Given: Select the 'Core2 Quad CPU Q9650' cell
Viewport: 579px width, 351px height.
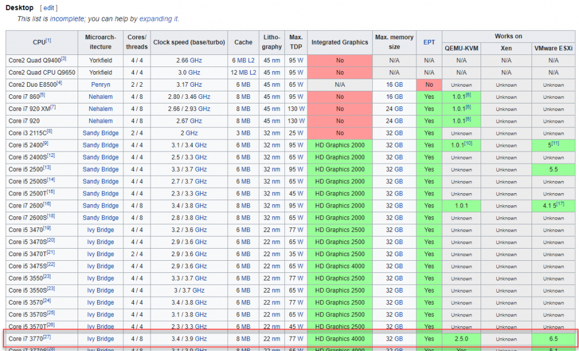Looking at the screenshot, I should (42, 73).
